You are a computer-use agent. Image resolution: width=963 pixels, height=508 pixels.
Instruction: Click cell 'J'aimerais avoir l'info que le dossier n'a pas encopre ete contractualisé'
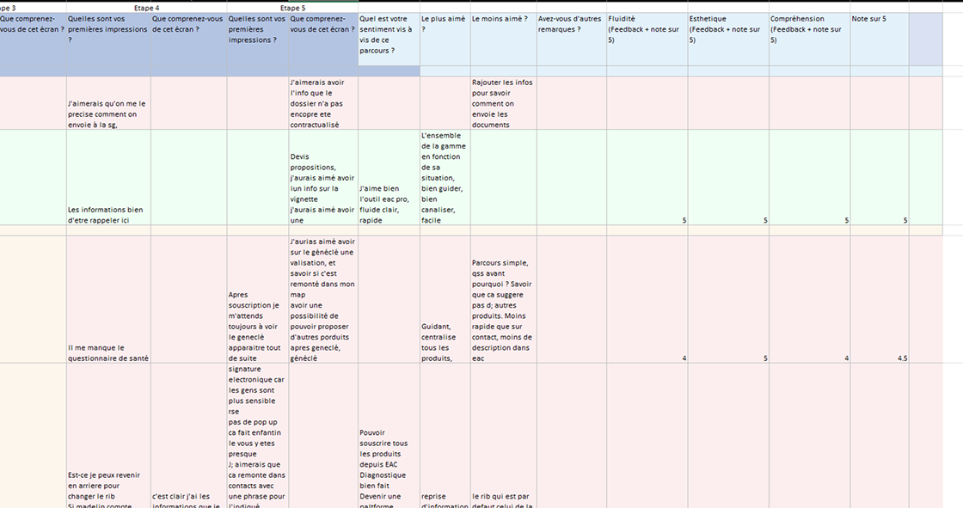pos(323,103)
